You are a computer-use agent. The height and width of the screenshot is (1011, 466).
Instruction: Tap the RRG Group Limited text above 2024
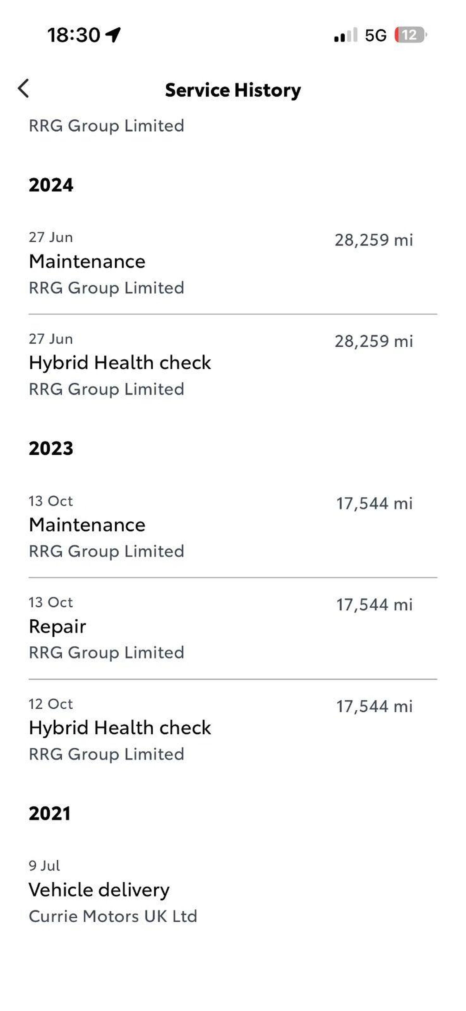(x=106, y=126)
